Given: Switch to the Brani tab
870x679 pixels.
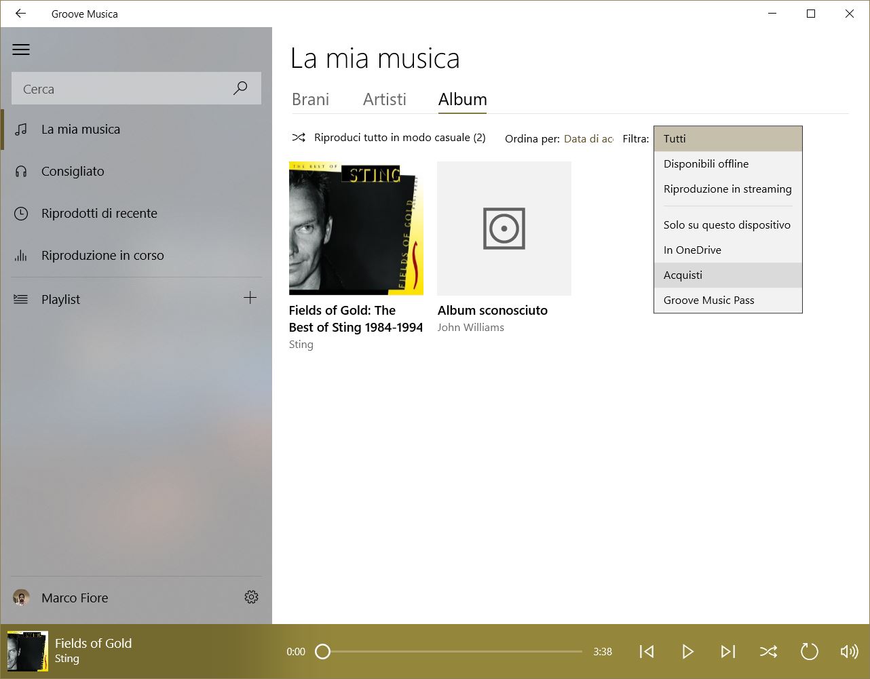Looking at the screenshot, I should pyautogui.click(x=310, y=99).
